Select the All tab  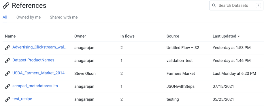[x=5, y=17]
